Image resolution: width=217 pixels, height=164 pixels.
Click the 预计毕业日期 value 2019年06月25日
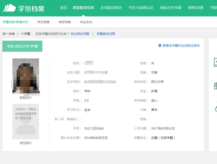96,138
